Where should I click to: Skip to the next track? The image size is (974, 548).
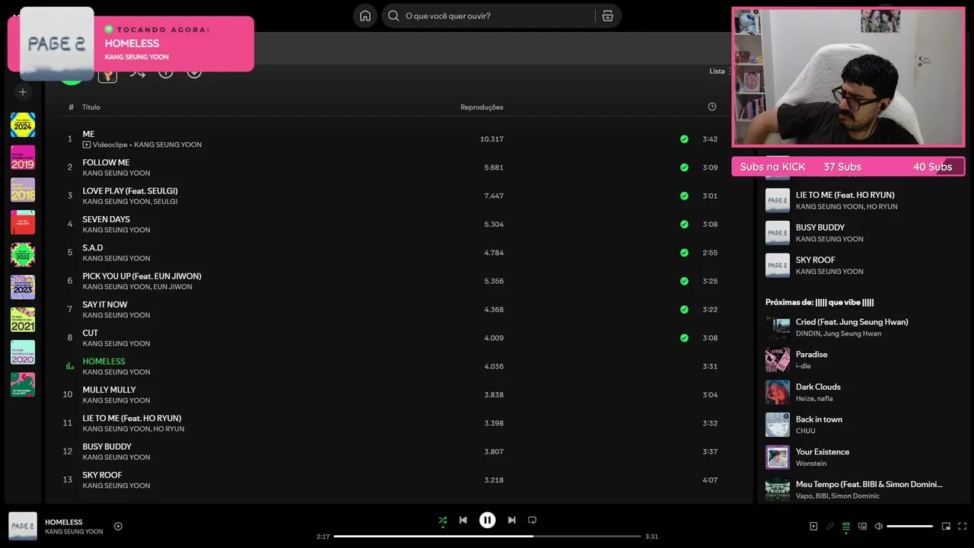(511, 521)
